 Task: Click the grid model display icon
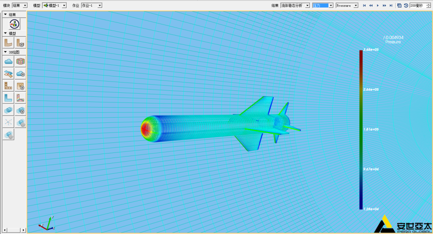pos(8,43)
